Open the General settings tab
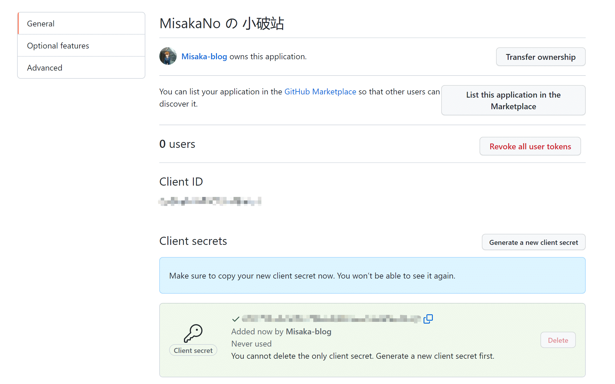Screen dimensions: 615x384 click(81, 24)
